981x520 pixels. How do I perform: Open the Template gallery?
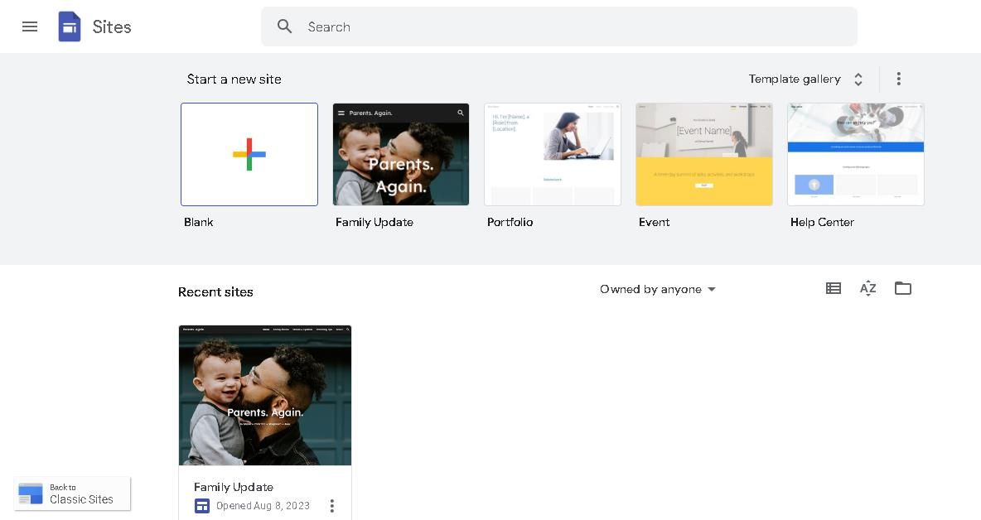795,79
